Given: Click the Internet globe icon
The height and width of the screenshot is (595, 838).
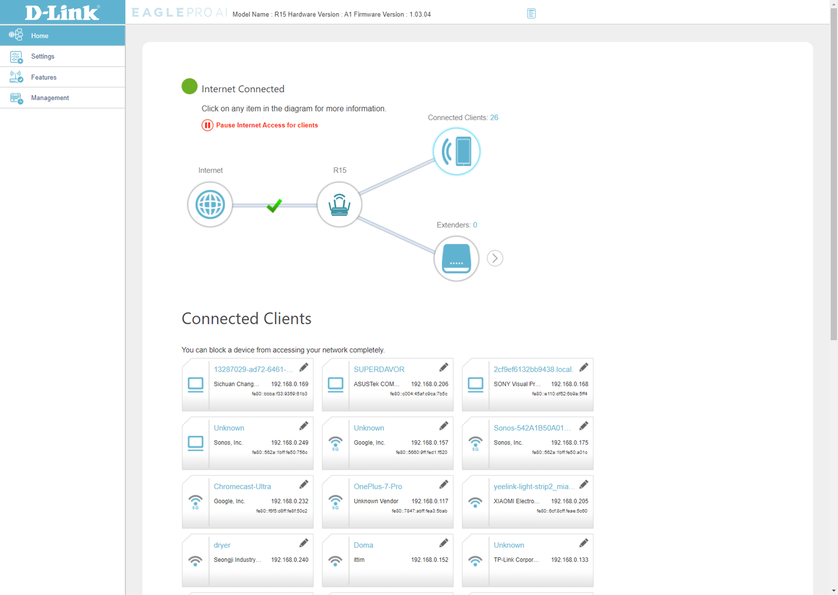Looking at the screenshot, I should pos(210,204).
